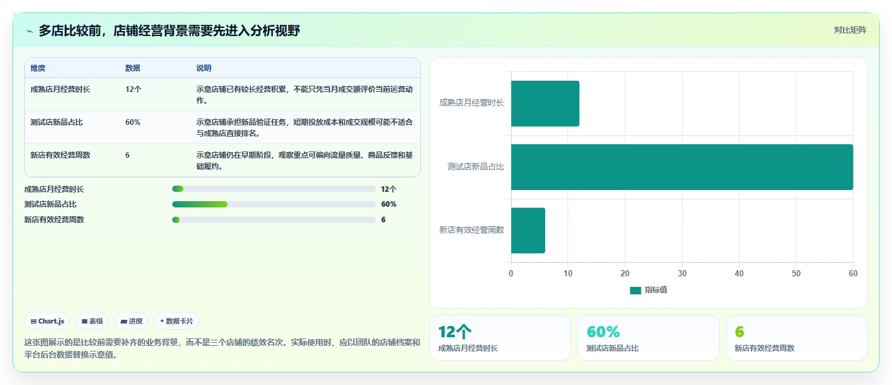Click the title 多店比较前，店铺经营背景需要先进入分析视野
Viewport: 892px width, 385px height.
pos(169,30)
